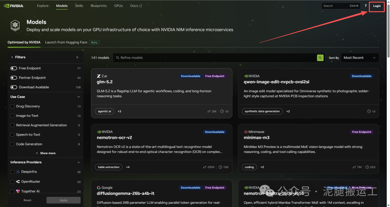Click the Minimaxai logo on minimax-m3 card
This screenshot has height=207, width=390.
coord(246,132)
